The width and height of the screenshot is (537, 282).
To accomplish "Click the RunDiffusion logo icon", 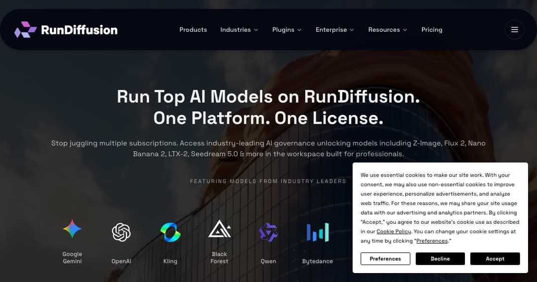I will [26, 30].
